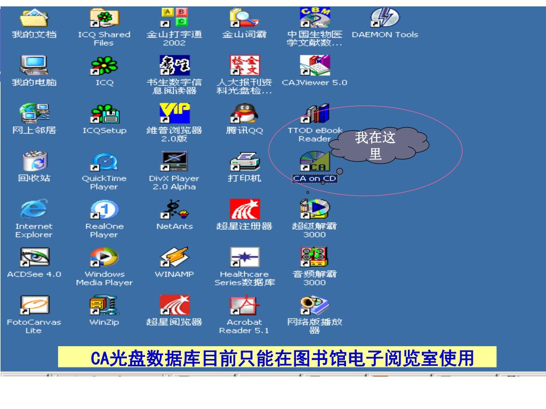This screenshot has height=409, width=546.
Task: Launch the Internet Explorer icon
Action: click(34, 209)
